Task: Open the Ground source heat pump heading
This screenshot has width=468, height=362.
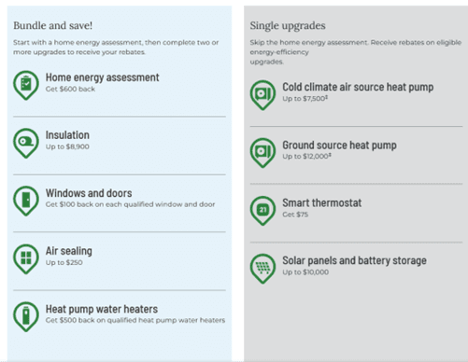Action: click(x=339, y=145)
